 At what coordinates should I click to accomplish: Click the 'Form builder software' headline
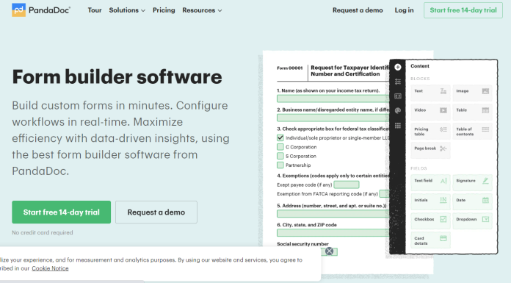[x=117, y=77]
